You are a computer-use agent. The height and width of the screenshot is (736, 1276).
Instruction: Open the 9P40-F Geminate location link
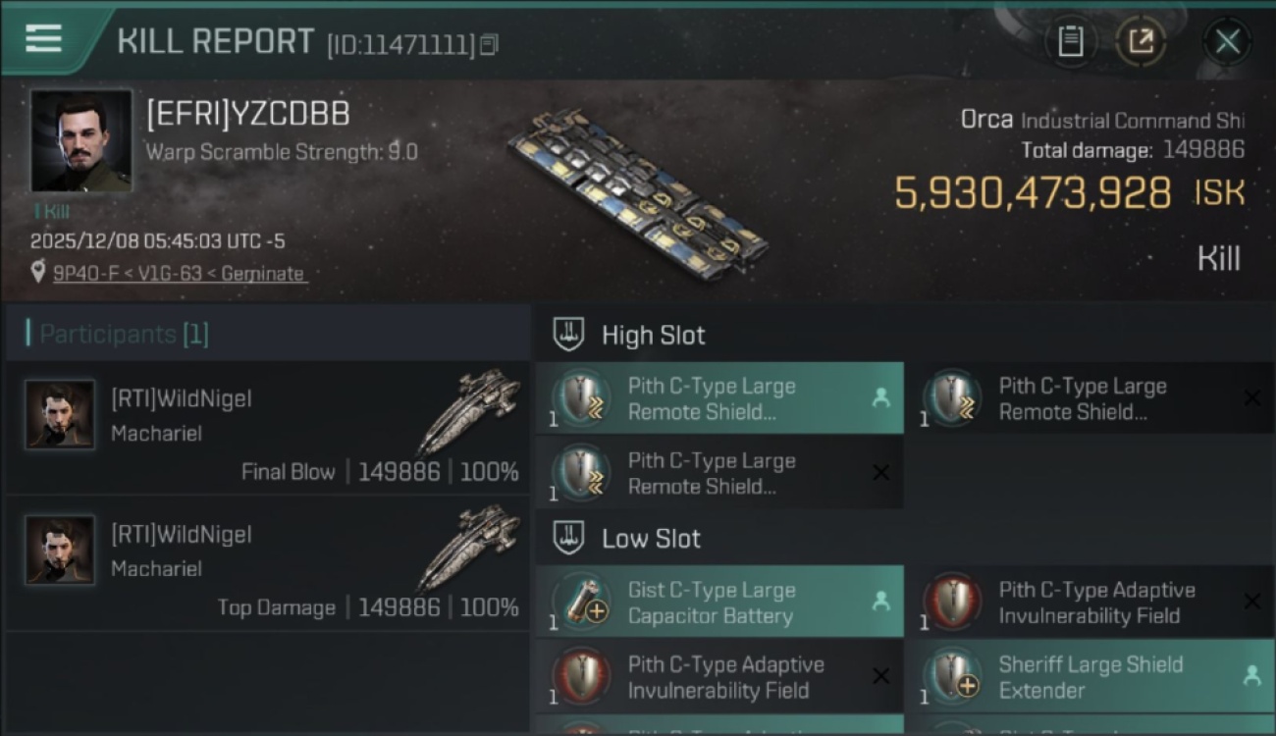[178, 274]
